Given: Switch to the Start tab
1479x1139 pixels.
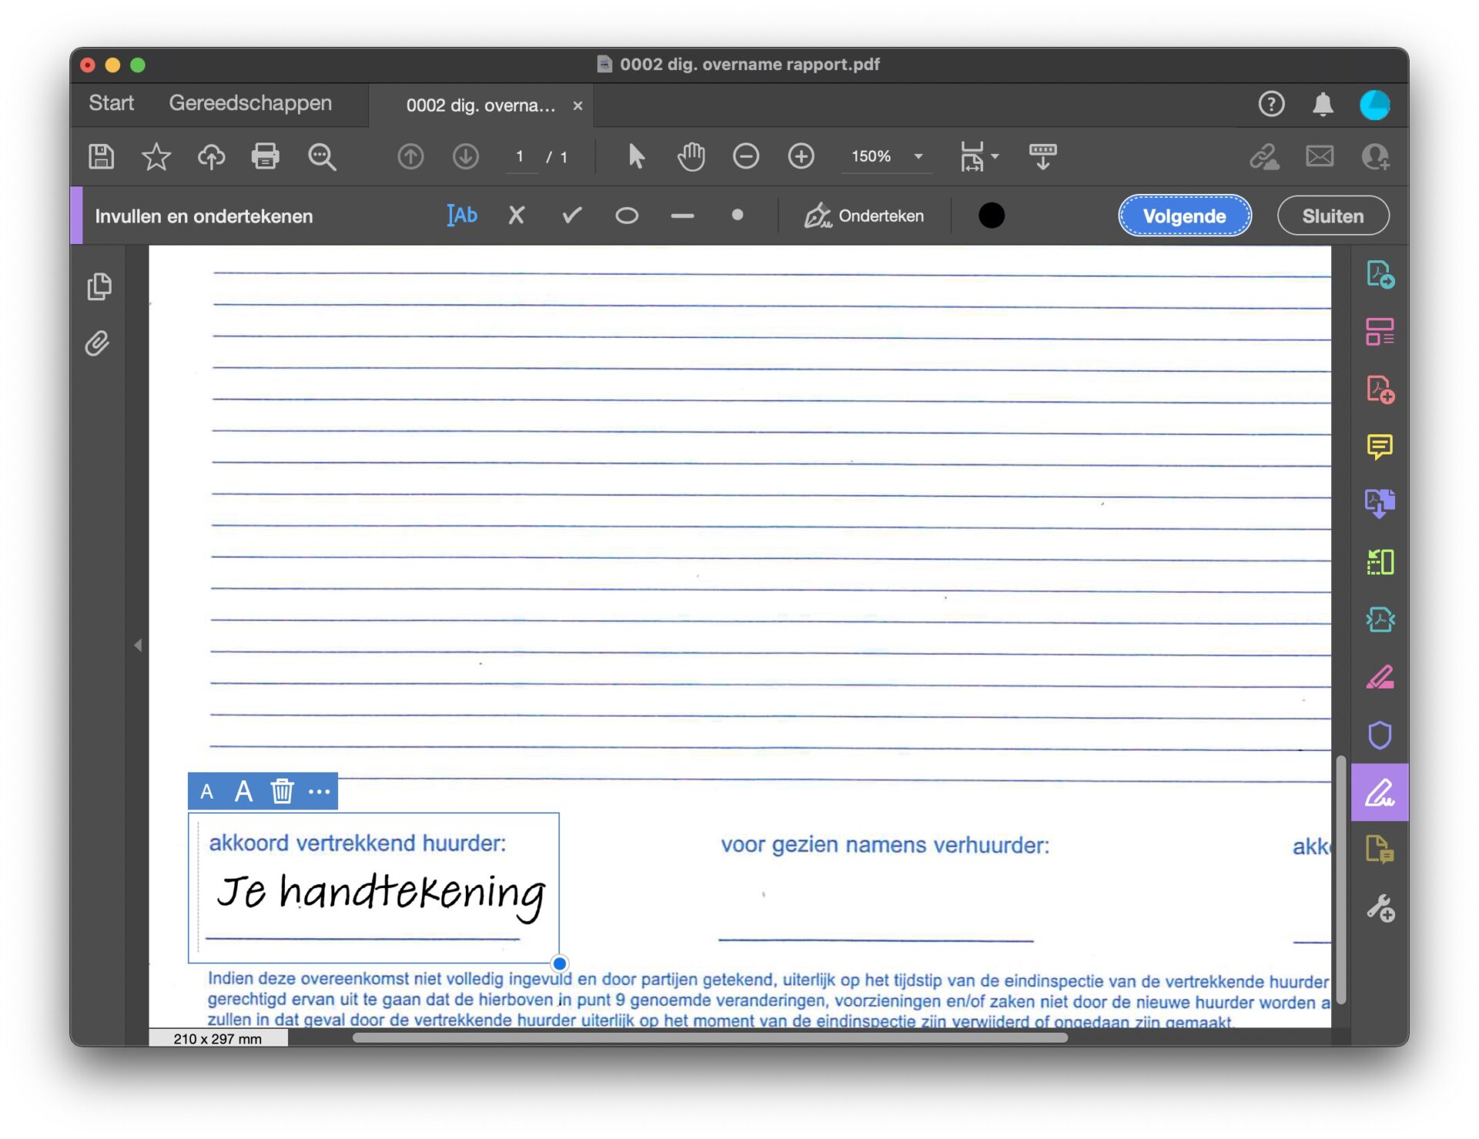Looking at the screenshot, I should point(111,103).
